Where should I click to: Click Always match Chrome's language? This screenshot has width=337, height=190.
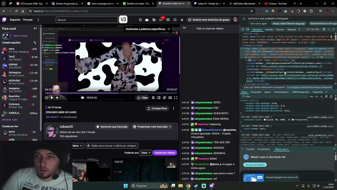[x=289, y=23]
